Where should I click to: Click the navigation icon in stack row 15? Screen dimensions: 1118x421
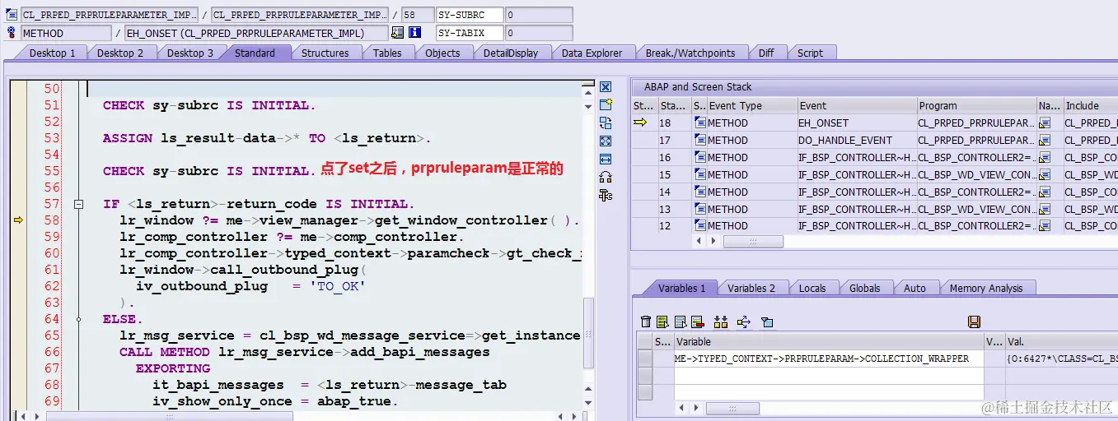(x=1045, y=174)
